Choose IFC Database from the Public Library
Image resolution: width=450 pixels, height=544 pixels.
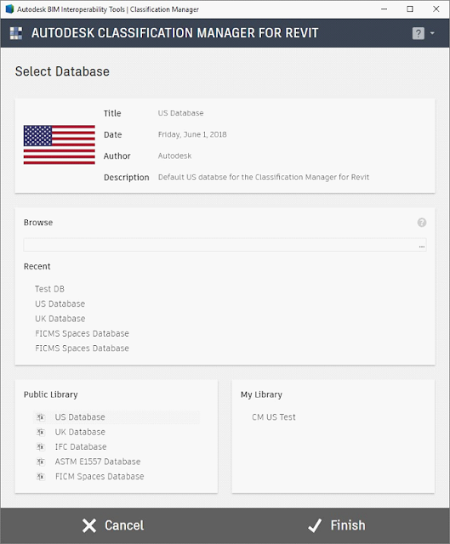[x=81, y=447]
